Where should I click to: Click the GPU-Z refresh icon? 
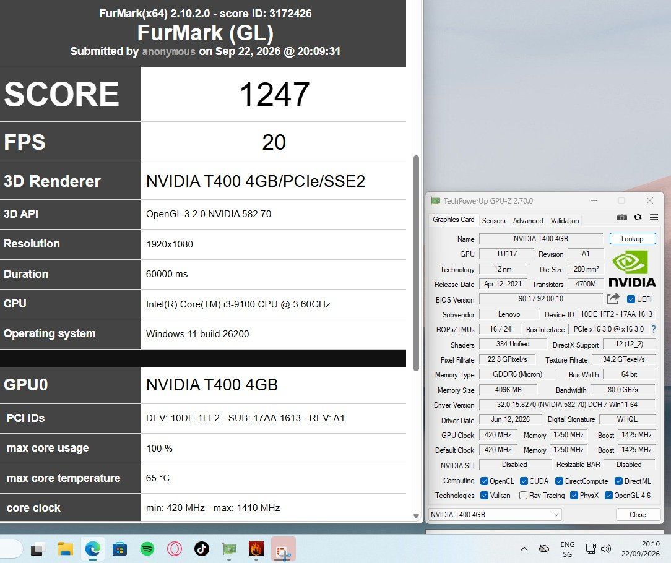[x=638, y=217]
